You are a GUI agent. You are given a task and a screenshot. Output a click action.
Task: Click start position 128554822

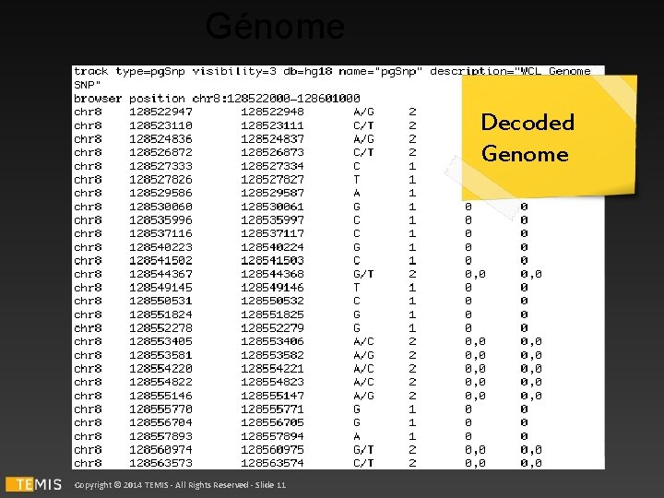pyautogui.click(x=160, y=382)
